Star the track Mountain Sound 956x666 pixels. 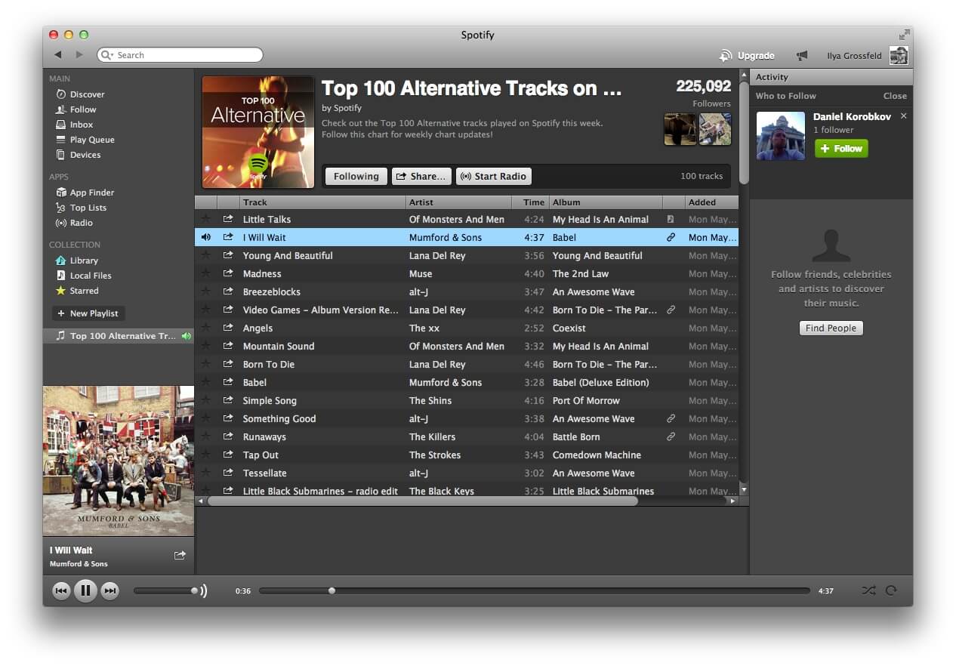205,346
